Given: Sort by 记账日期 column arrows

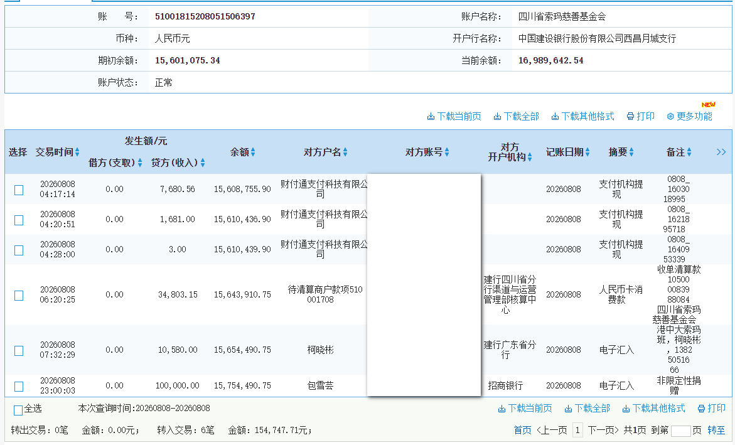Looking at the screenshot, I should point(587,152).
